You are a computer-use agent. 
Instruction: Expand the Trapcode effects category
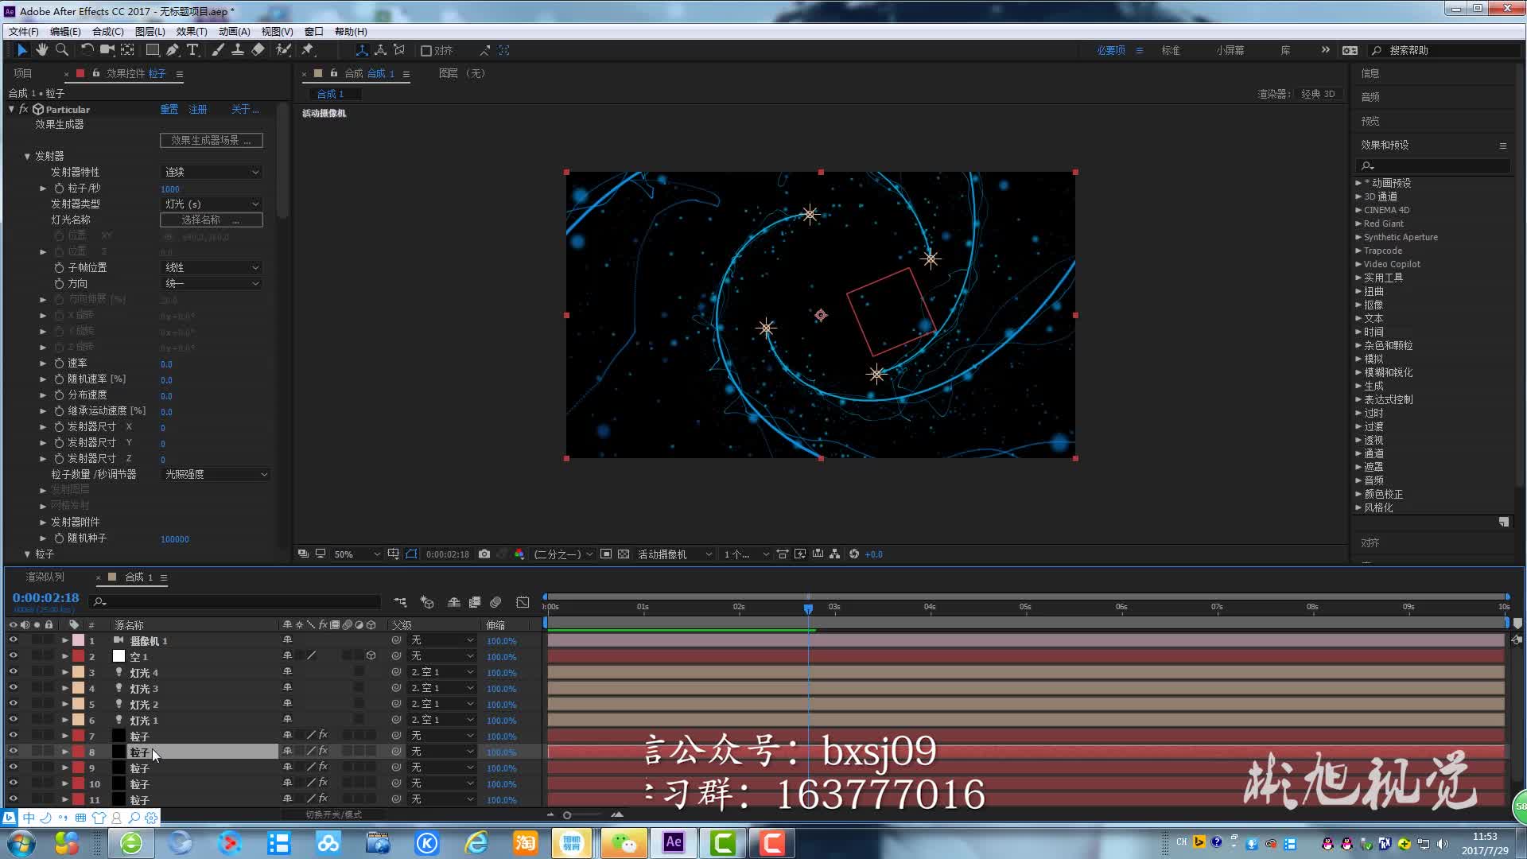click(1358, 251)
